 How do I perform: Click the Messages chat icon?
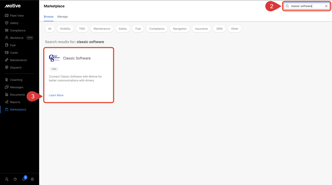coord(7,87)
